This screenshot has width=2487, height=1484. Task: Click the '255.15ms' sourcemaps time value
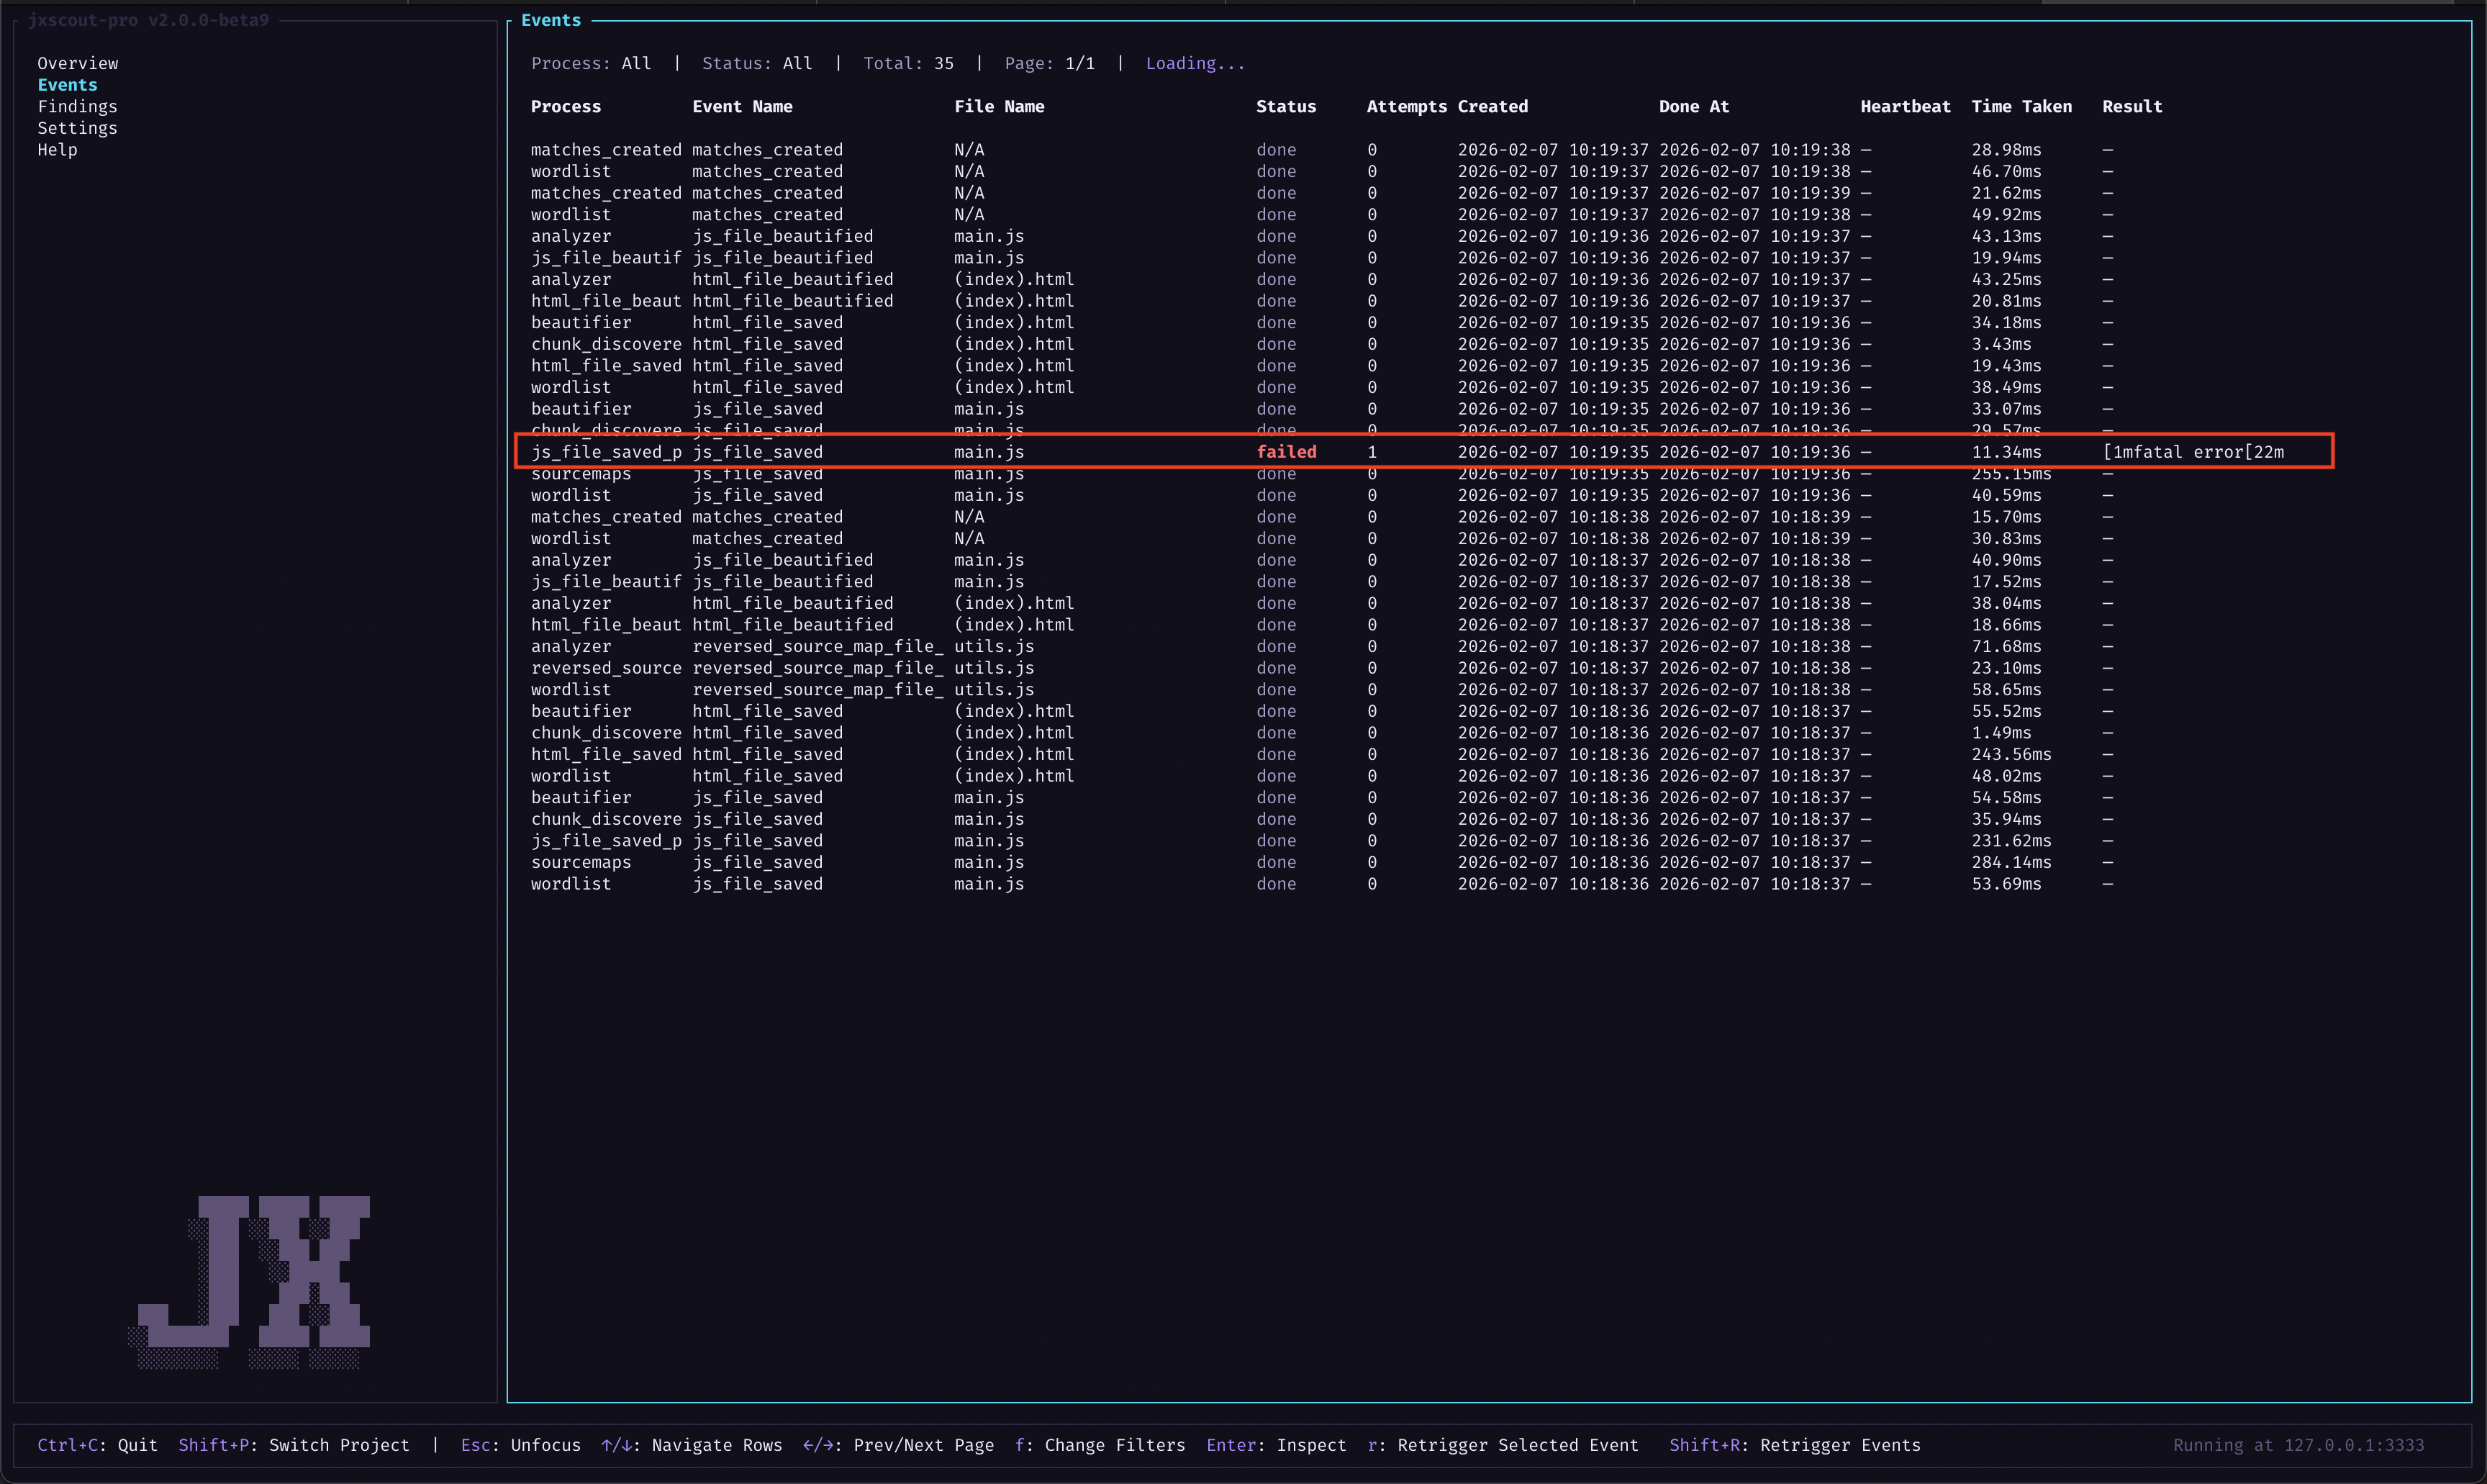tap(2011, 474)
